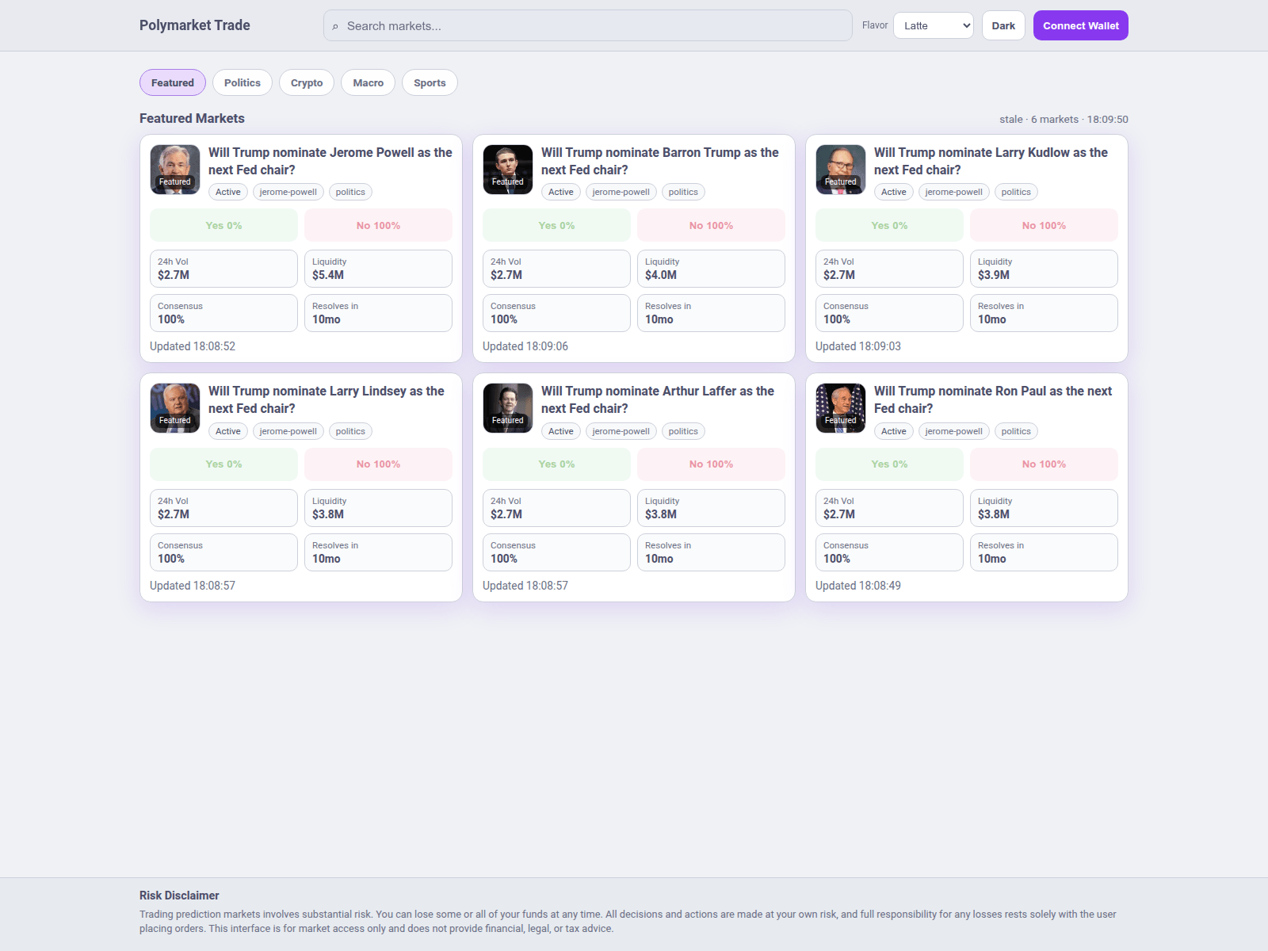Click inside the Search markets field
This screenshot has width=1268, height=951.
594,26
